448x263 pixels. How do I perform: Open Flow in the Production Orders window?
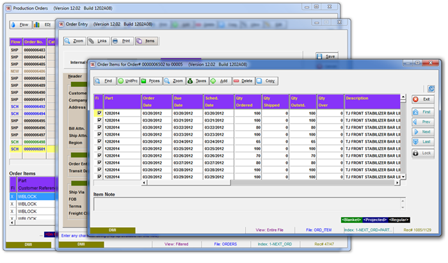click(20, 25)
